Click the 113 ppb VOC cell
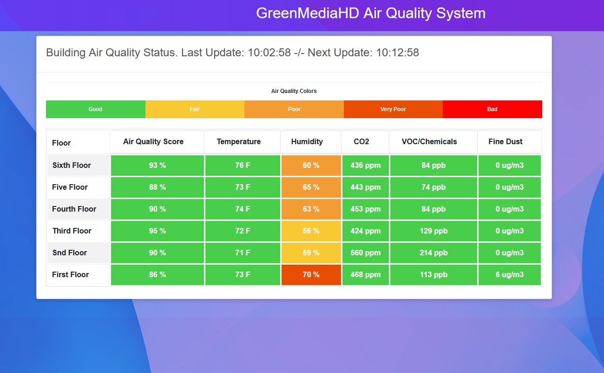The height and width of the screenshot is (373, 604). [x=433, y=275]
